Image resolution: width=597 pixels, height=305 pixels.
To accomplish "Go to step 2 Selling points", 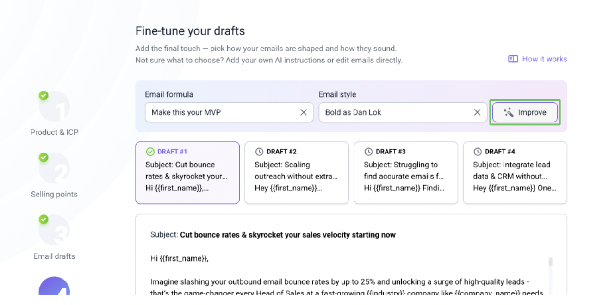I will (54, 176).
